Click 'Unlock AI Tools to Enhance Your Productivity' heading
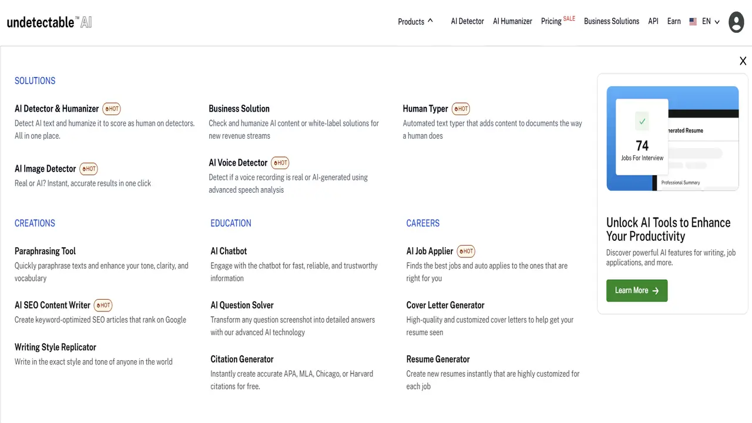752x423 pixels. pyautogui.click(x=668, y=229)
